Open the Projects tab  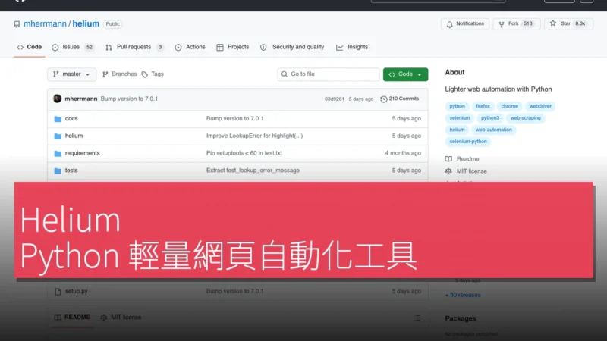pos(233,47)
